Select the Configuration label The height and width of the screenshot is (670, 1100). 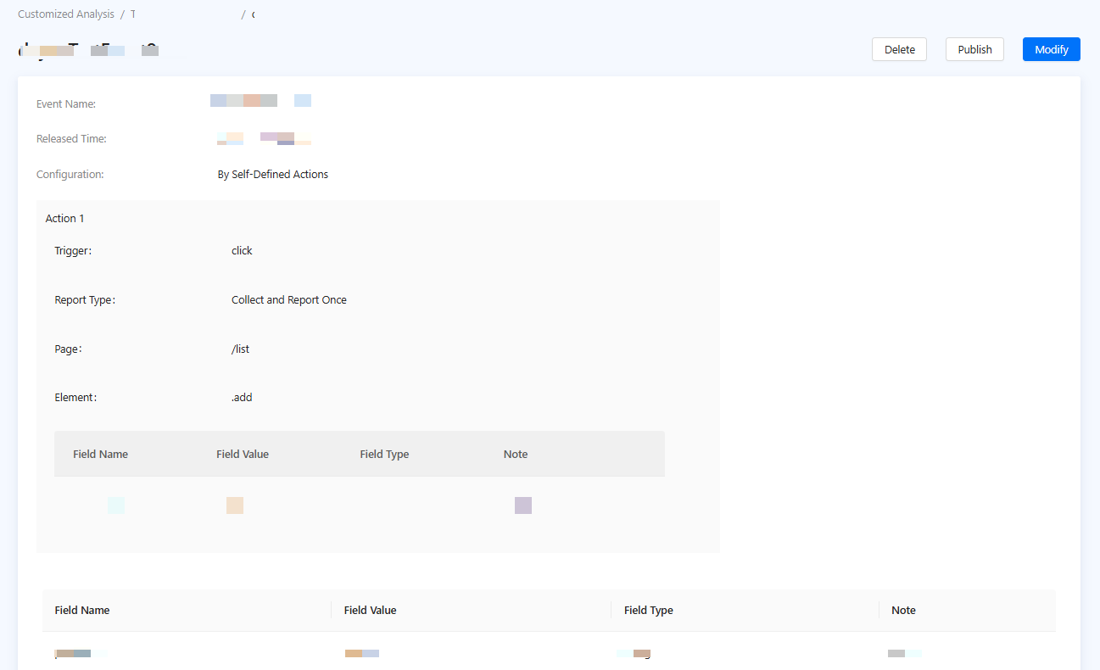(x=70, y=174)
